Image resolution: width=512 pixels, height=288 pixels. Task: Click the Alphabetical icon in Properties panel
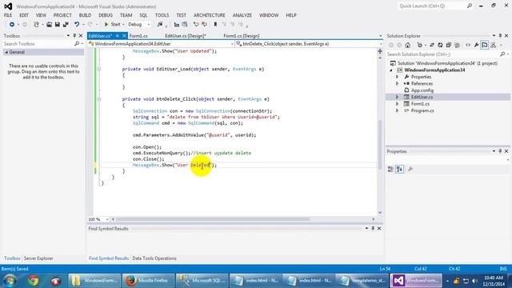400,169
